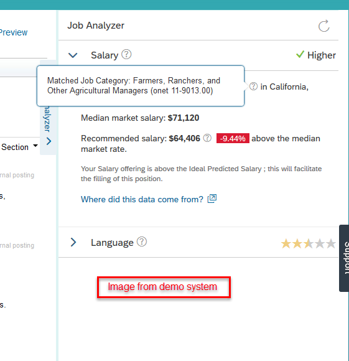Collapse the Salary section chevron
The height and width of the screenshot is (361, 349).
tap(73, 55)
